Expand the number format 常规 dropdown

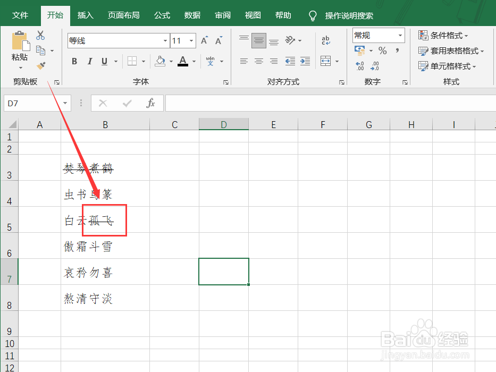[x=400, y=35]
